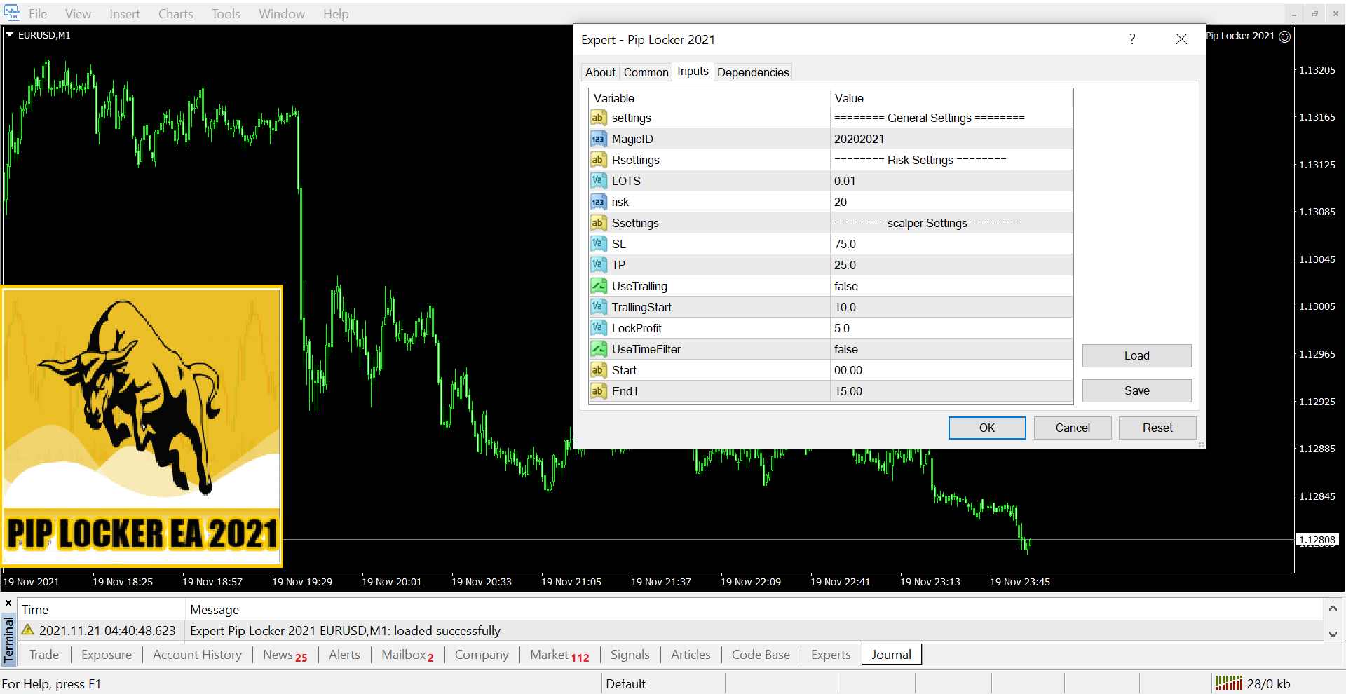The image size is (1346, 694).
Task: Click the MetaTrader app icon in menu bar
Action: (x=12, y=13)
